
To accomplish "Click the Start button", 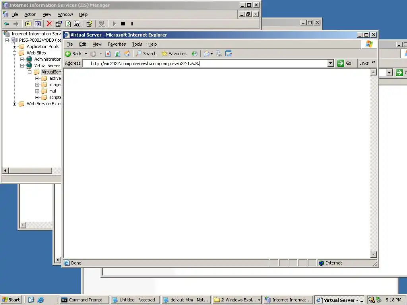I will [x=11, y=300].
